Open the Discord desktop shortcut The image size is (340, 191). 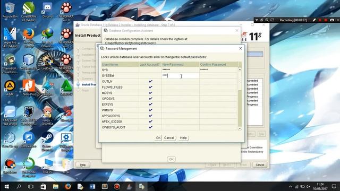[x=47, y=11]
